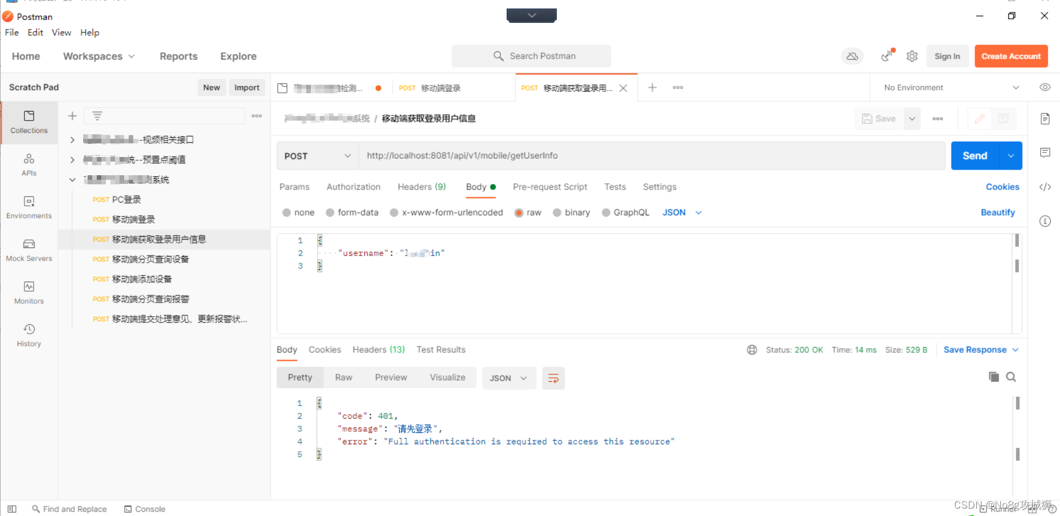Open the request info icon
The height and width of the screenshot is (516, 1060).
tap(1045, 221)
